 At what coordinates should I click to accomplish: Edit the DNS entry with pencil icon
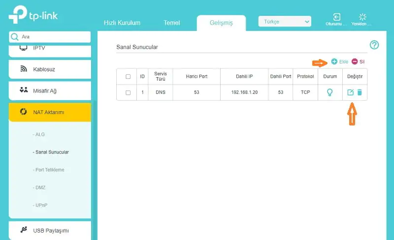pos(350,92)
